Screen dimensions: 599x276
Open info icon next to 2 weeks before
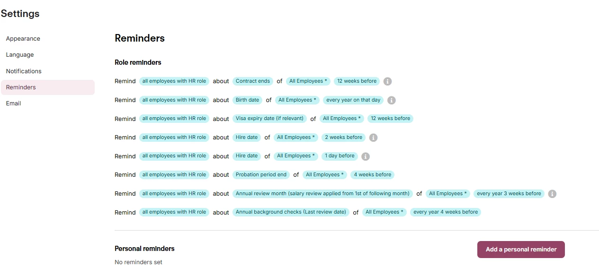click(x=373, y=138)
